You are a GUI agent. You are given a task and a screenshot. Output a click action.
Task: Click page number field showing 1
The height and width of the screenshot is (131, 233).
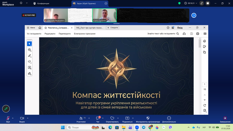pyautogui.click(x=205, y=84)
